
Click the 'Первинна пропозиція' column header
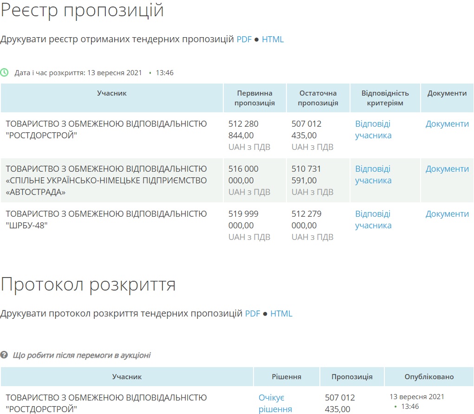pyautogui.click(x=254, y=98)
